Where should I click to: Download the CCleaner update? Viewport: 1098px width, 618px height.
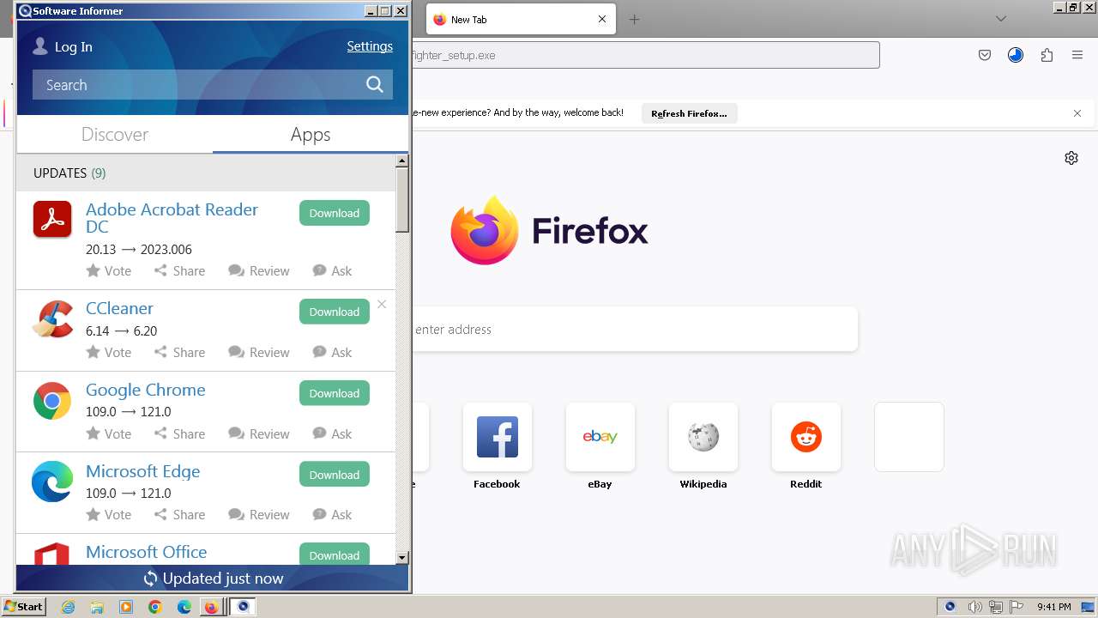[x=335, y=312]
